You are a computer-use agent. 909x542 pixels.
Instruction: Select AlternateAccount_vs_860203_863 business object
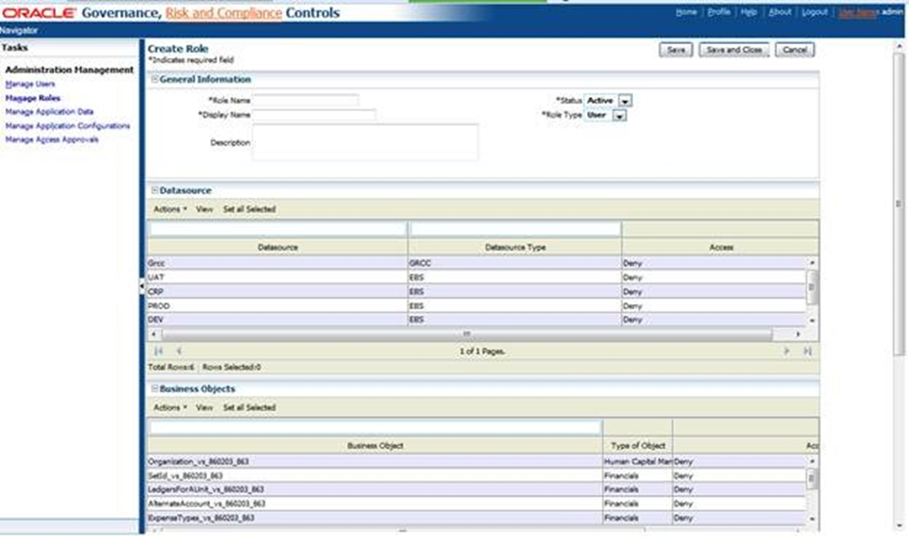pyautogui.click(x=476, y=505)
